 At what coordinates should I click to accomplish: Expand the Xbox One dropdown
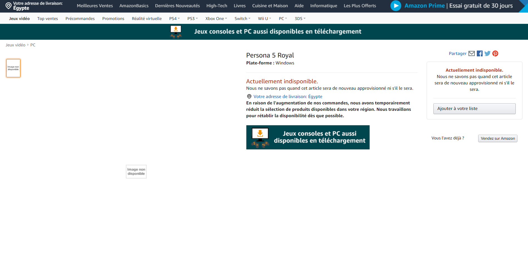216,19
